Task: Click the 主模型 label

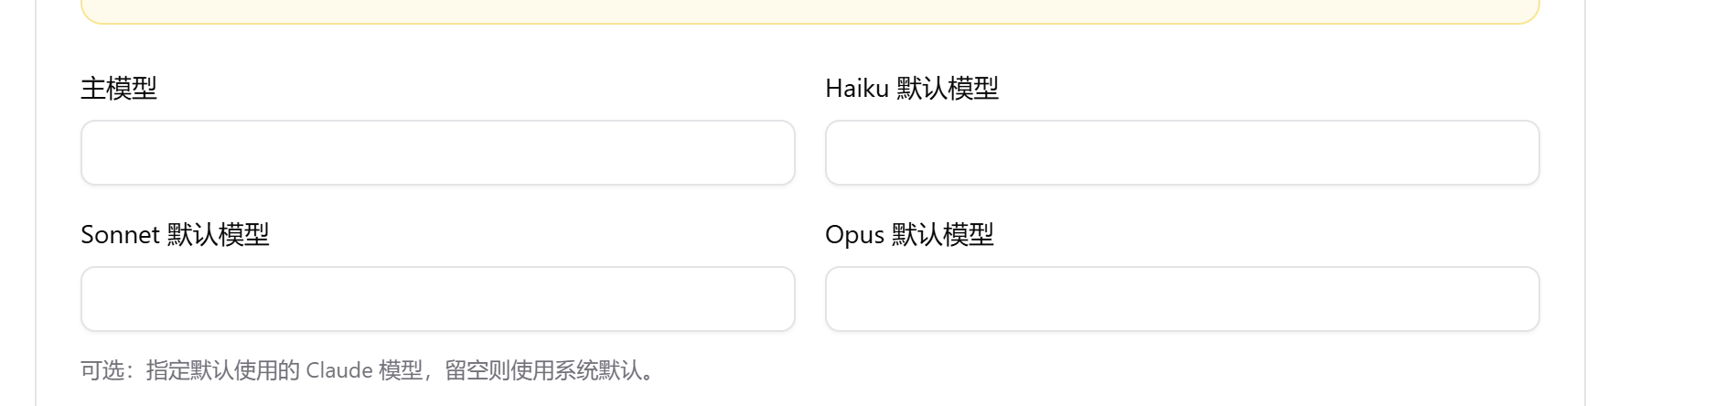Action: (119, 89)
